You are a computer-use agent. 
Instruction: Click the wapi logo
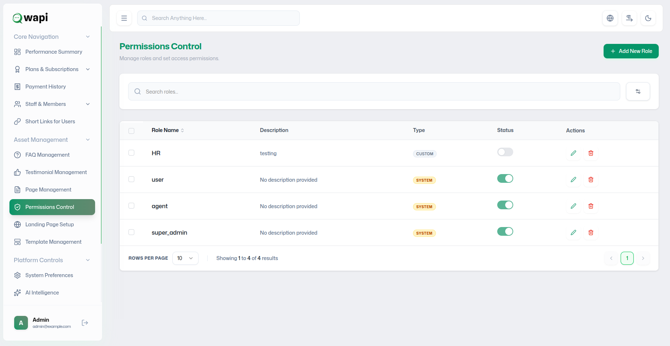point(30,18)
